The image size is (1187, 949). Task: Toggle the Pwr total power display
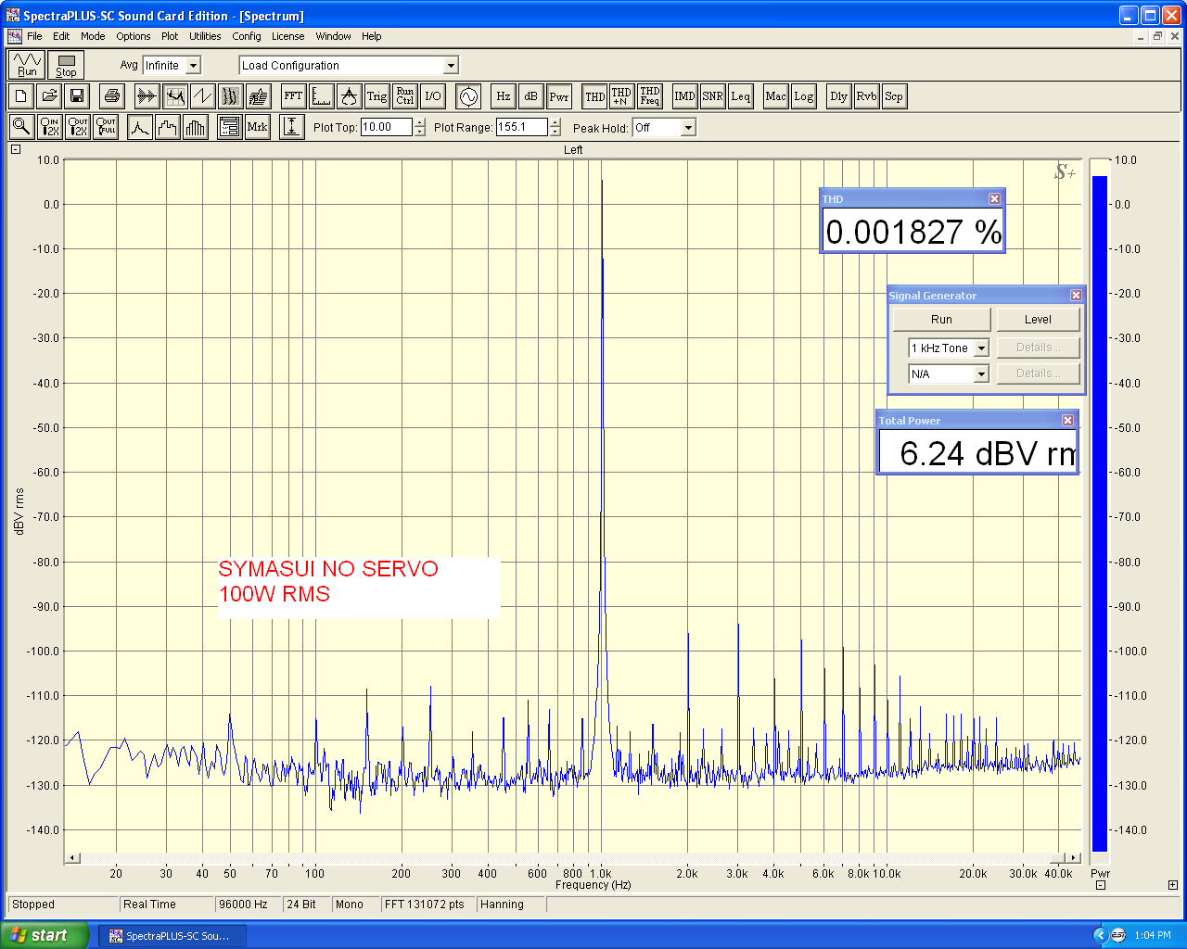pyautogui.click(x=558, y=95)
